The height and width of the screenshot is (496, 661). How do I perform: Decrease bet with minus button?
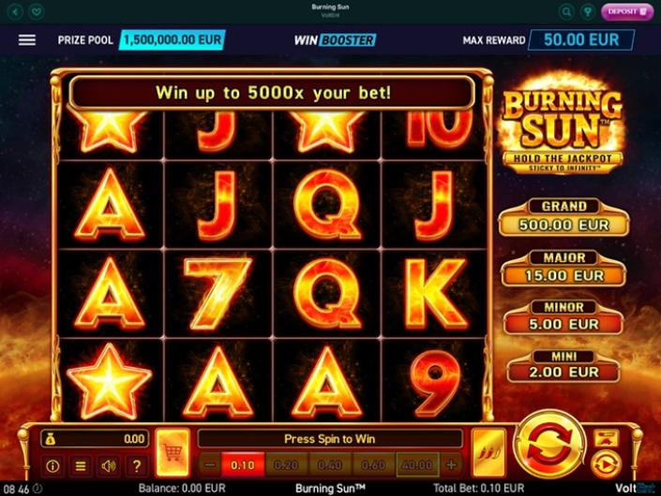209,465
